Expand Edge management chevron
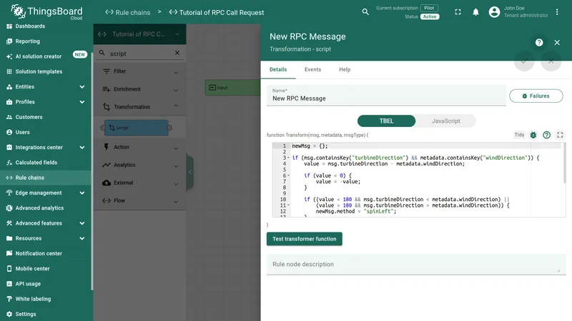 tap(82, 193)
